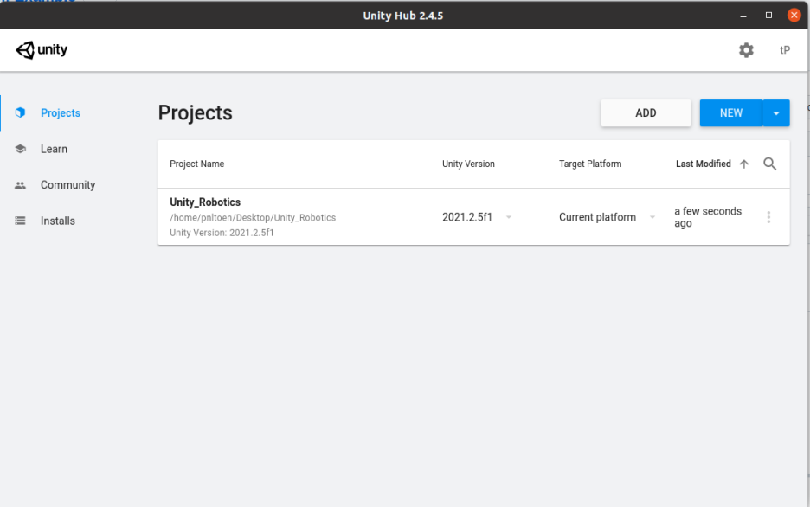Click the NEW project button

(x=731, y=113)
